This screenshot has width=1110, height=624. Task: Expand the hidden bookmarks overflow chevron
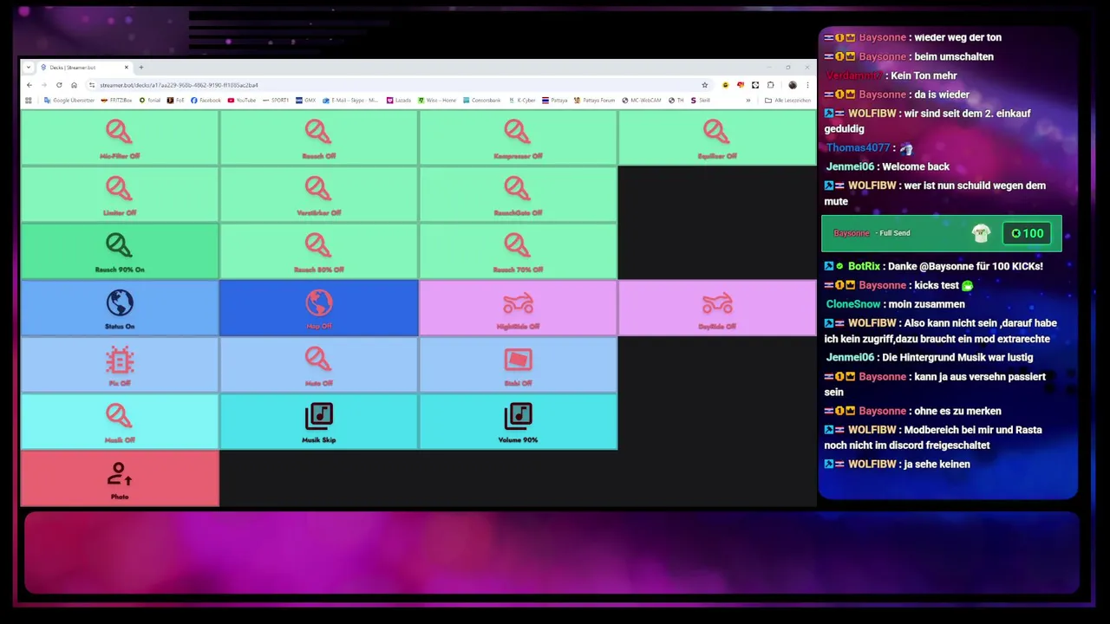[x=748, y=101]
